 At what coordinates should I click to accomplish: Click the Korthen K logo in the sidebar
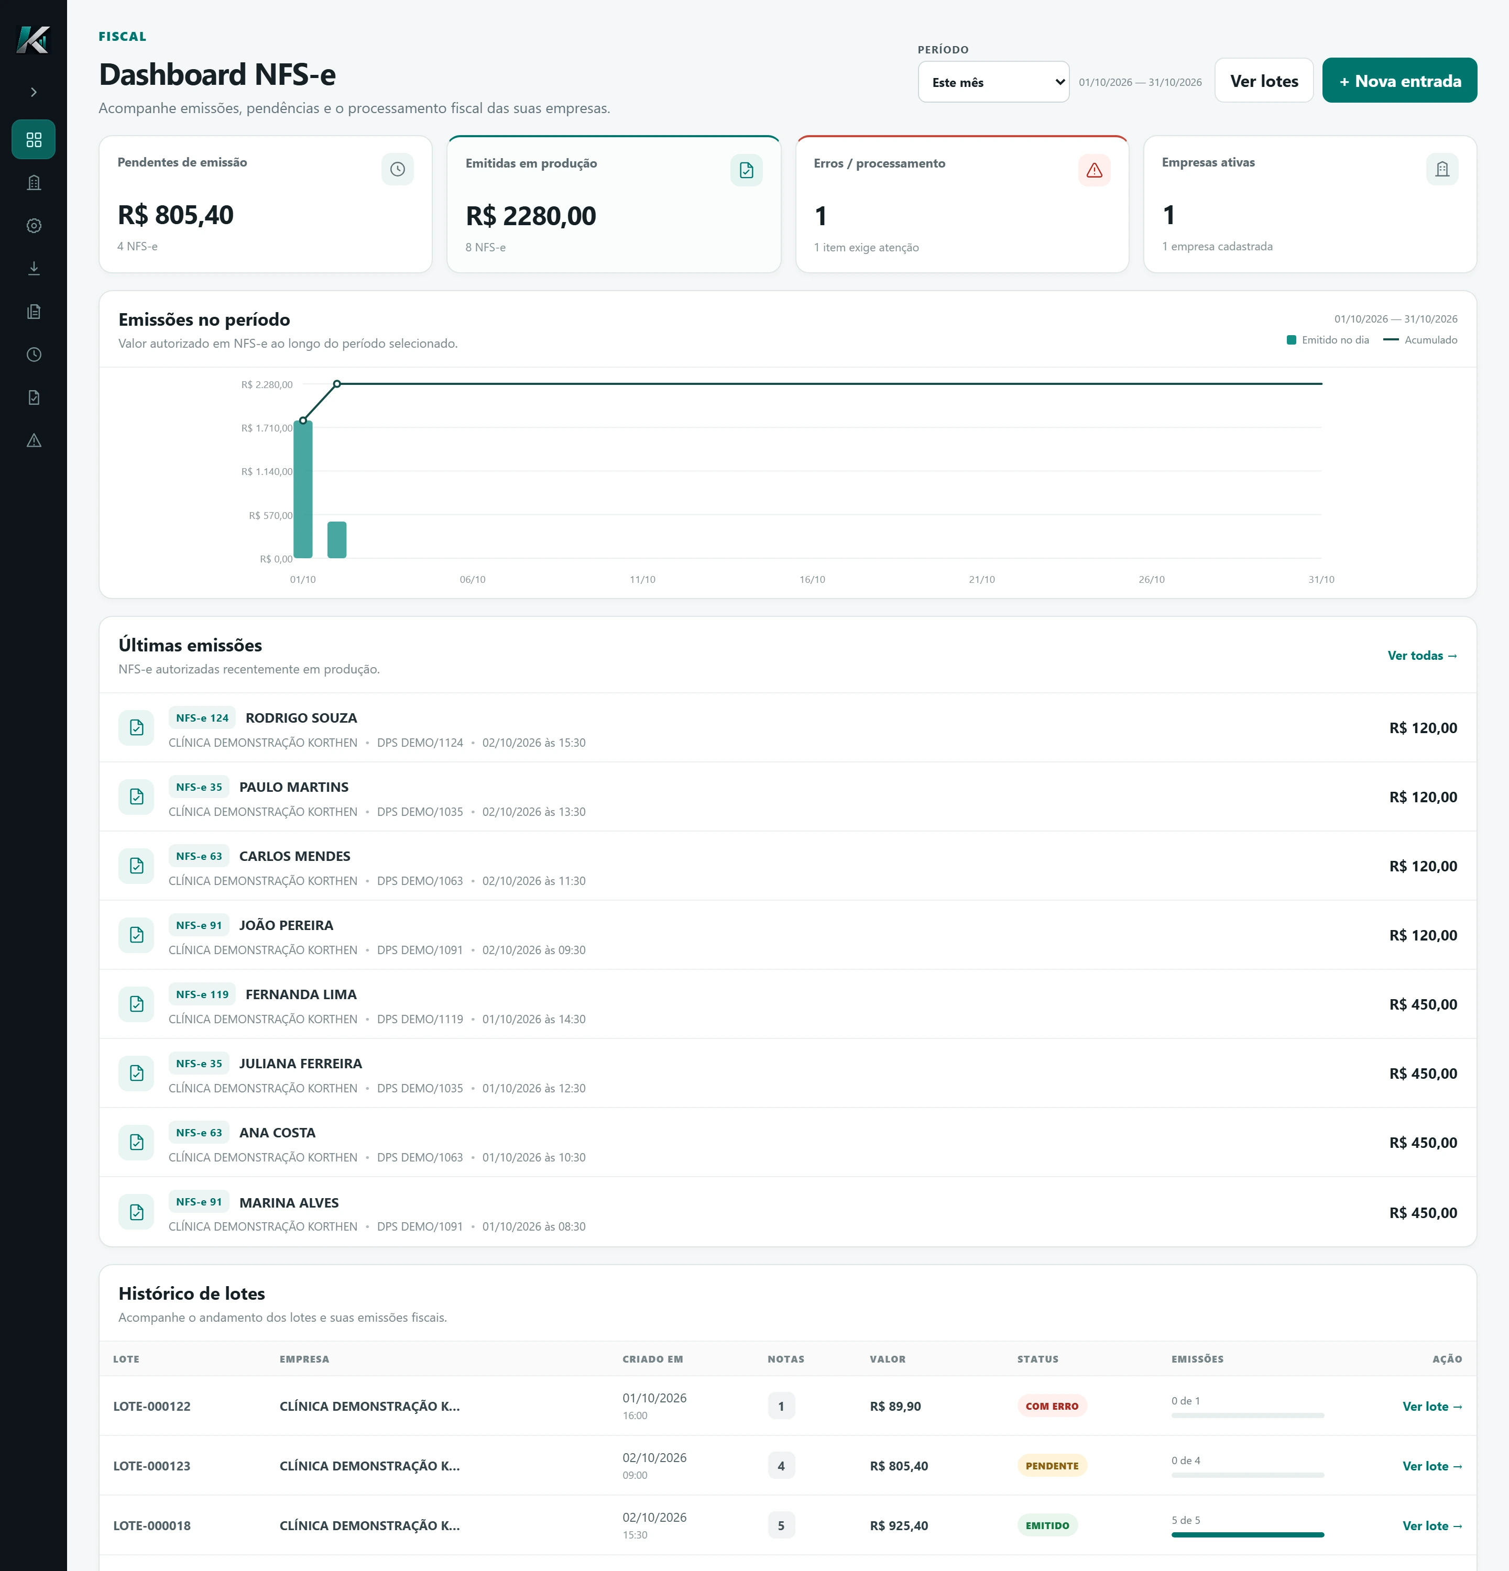[x=33, y=39]
